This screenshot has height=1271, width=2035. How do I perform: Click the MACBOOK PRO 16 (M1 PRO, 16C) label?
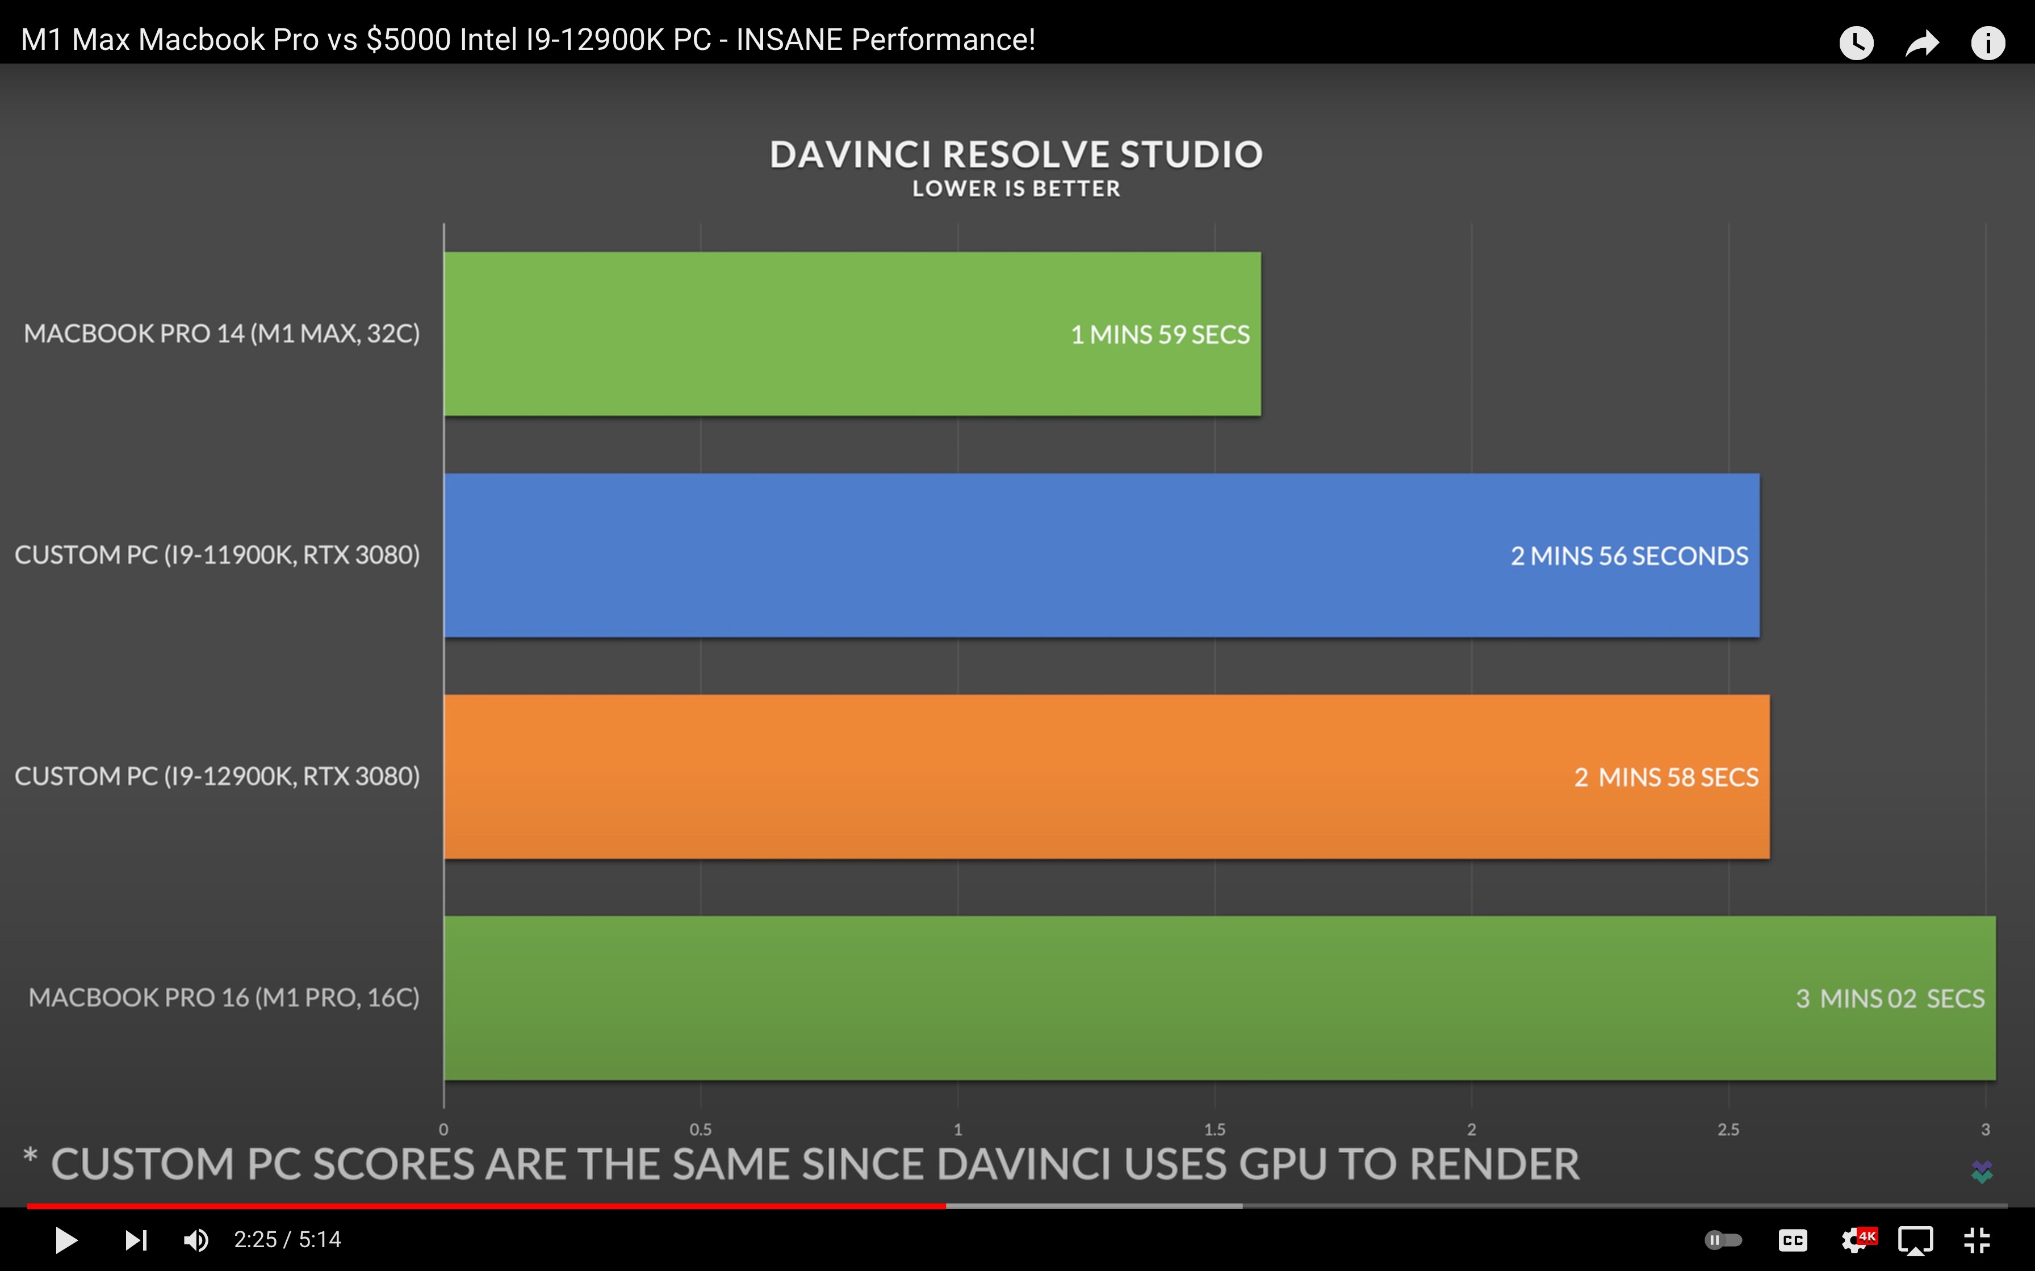(x=224, y=998)
